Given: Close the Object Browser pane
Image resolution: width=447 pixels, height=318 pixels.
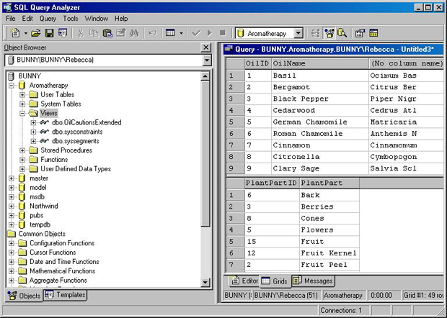Looking at the screenshot, I should coord(205,47).
